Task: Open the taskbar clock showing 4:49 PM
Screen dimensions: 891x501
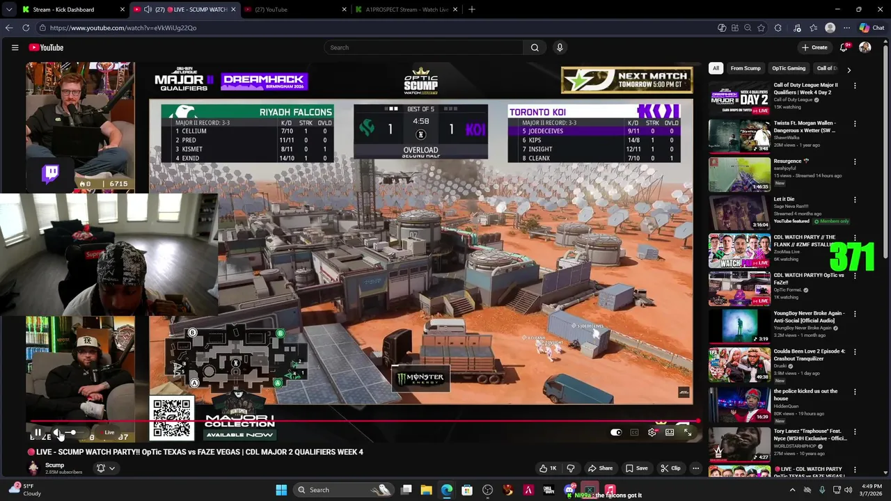Action: pos(872,490)
